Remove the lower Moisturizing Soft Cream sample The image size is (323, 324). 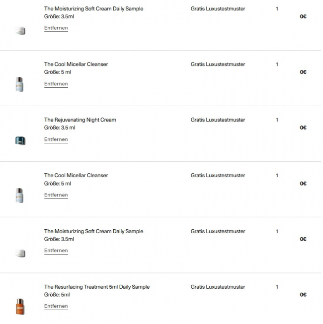click(56, 251)
